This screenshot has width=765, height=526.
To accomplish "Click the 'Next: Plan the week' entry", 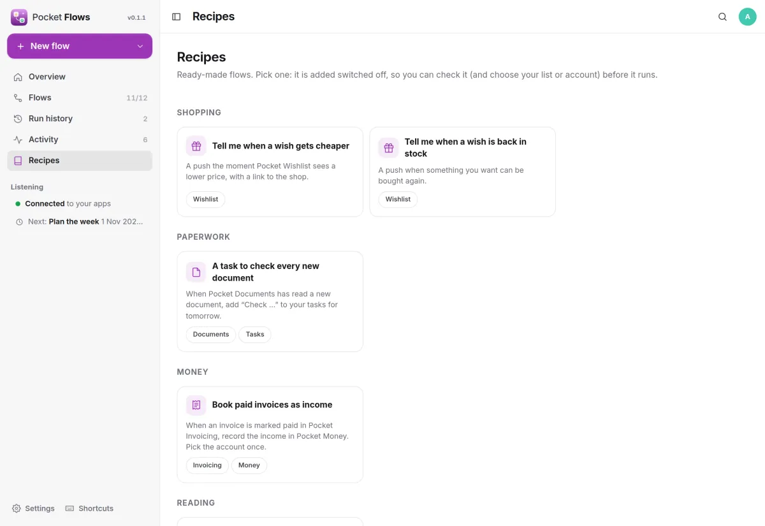I will tap(80, 222).
